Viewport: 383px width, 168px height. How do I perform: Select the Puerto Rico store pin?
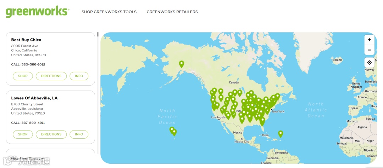pyautogui.click(x=281, y=134)
